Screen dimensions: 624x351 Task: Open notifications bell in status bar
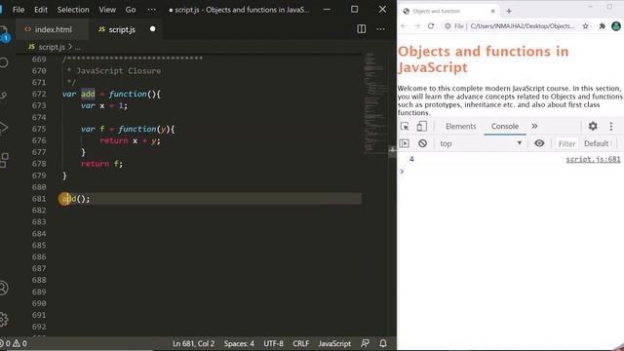tap(383, 343)
